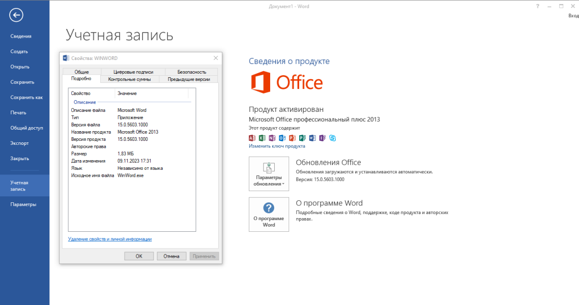The height and width of the screenshot is (305, 579).
Task: Click the Вход sign-in link
Action: 573,15
